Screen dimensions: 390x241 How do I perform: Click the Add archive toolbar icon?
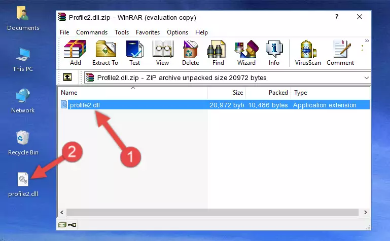[x=75, y=53]
